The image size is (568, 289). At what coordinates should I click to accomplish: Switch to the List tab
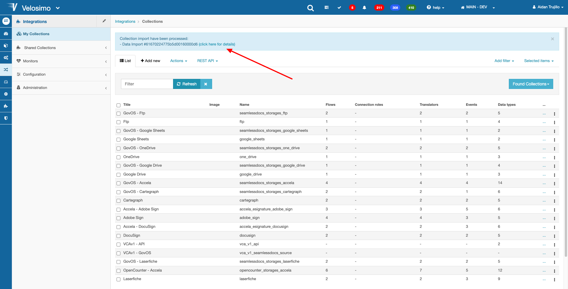[125, 61]
